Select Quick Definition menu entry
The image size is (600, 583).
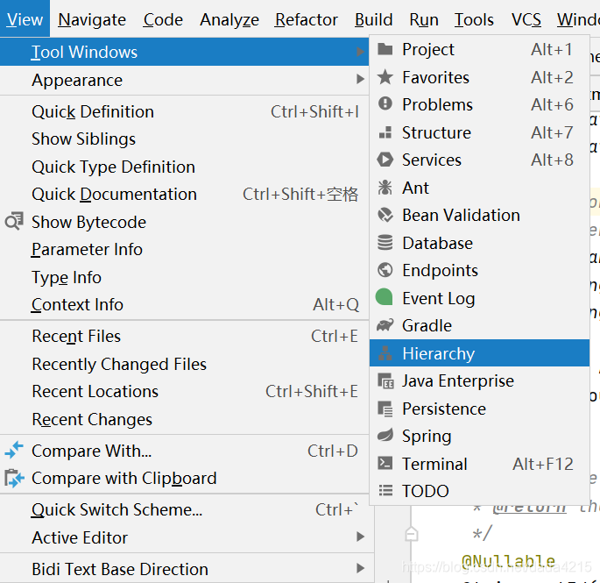(x=184, y=111)
